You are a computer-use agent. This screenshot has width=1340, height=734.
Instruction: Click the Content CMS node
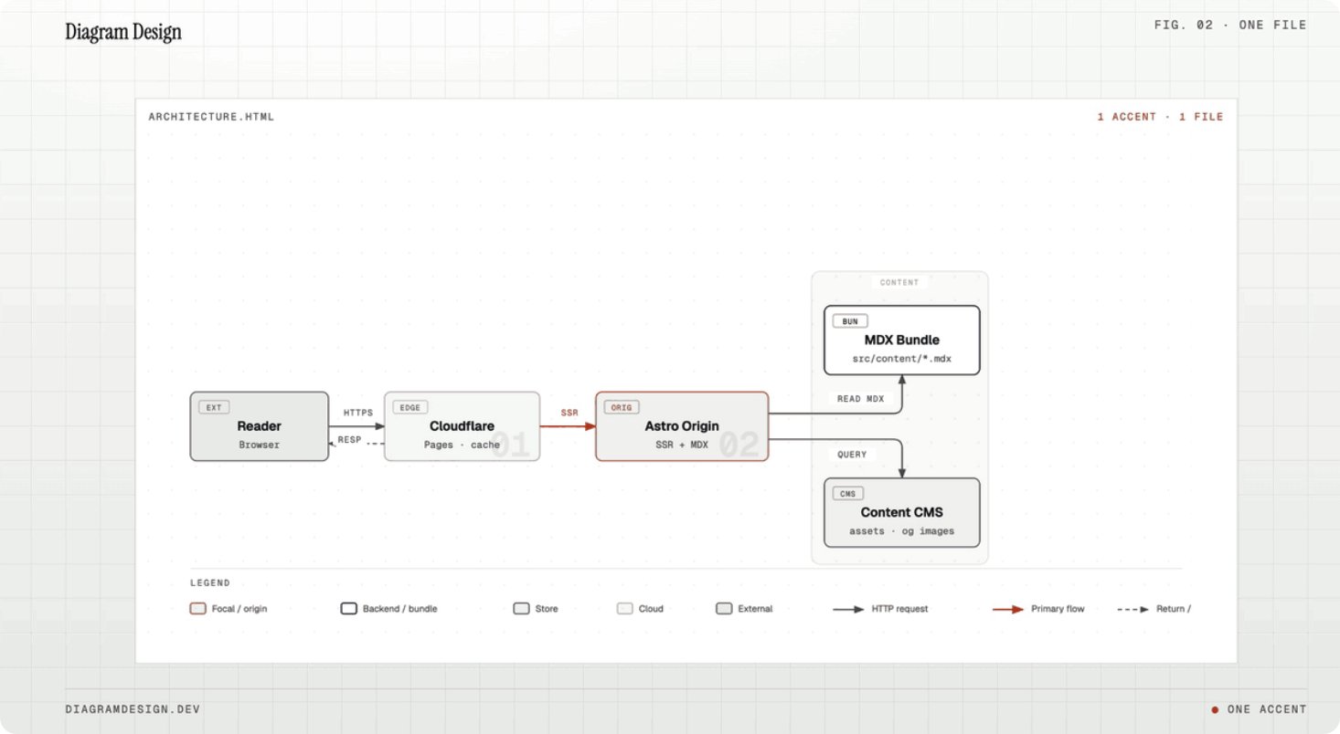[x=902, y=512]
